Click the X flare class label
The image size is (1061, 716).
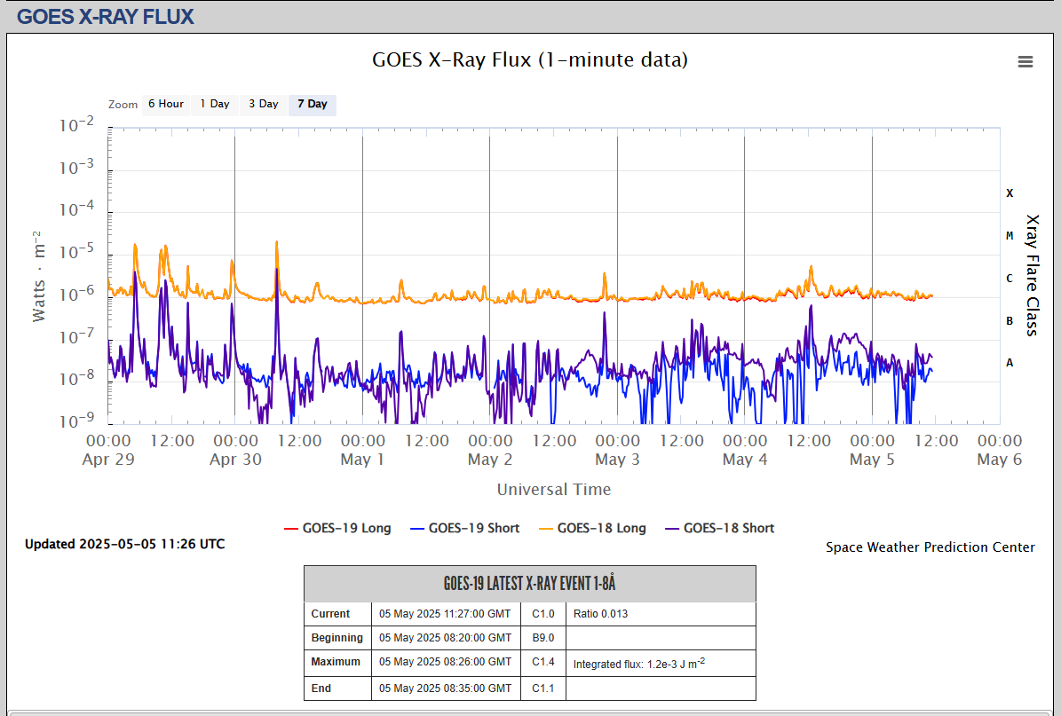1010,193
